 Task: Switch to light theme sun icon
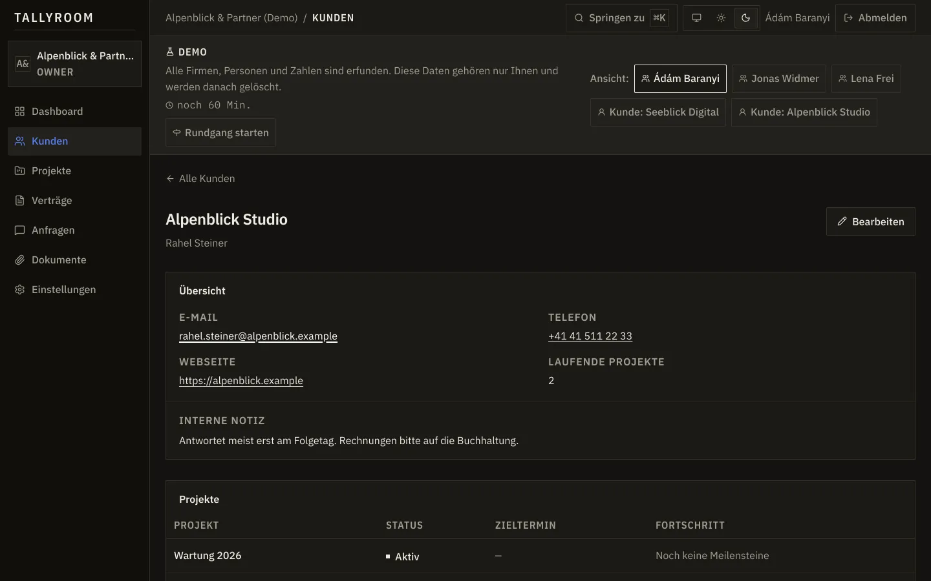(721, 18)
